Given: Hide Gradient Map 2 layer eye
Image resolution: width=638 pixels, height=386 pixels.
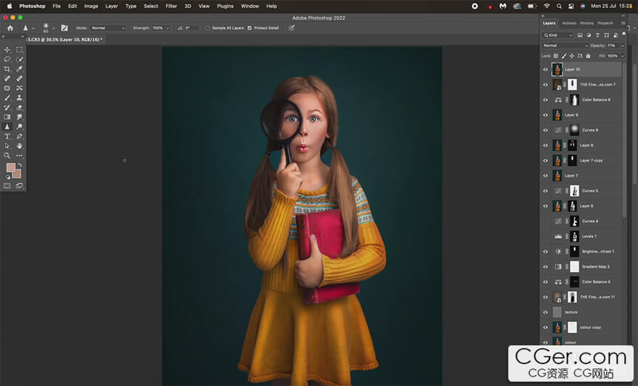Looking at the screenshot, I should click(546, 267).
